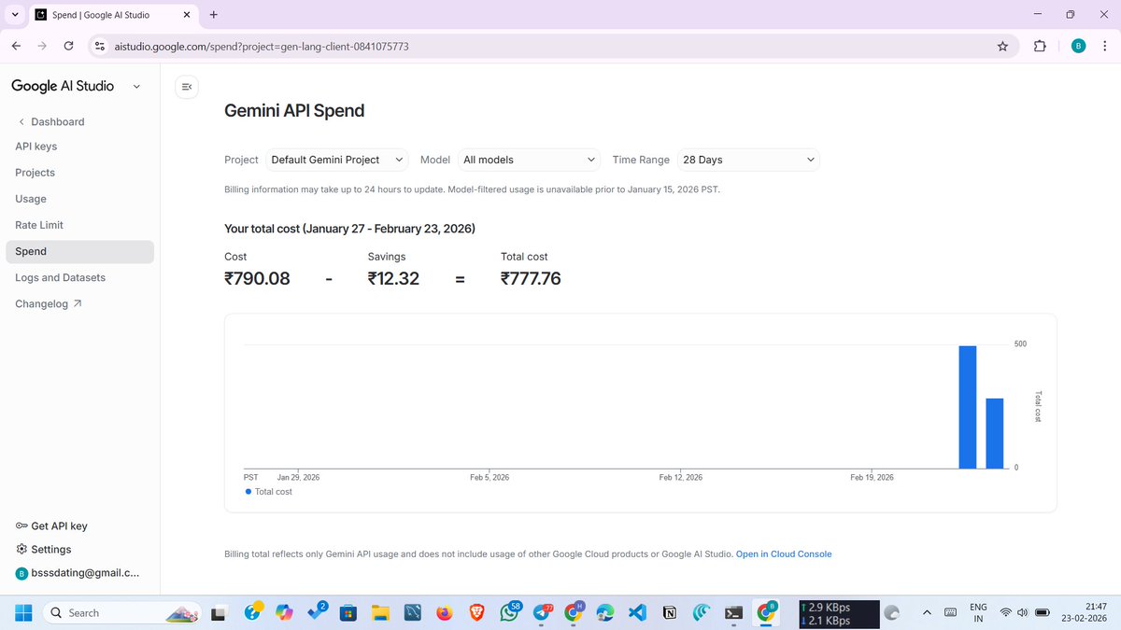Open the Project dropdown
The width and height of the screenshot is (1121, 630).
pos(337,160)
